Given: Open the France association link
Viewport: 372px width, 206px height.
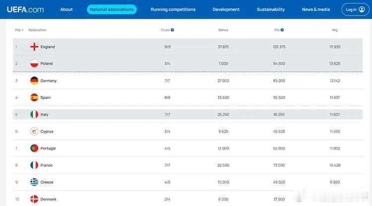Looking at the screenshot, I should pyautogui.click(x=47, y=165).
